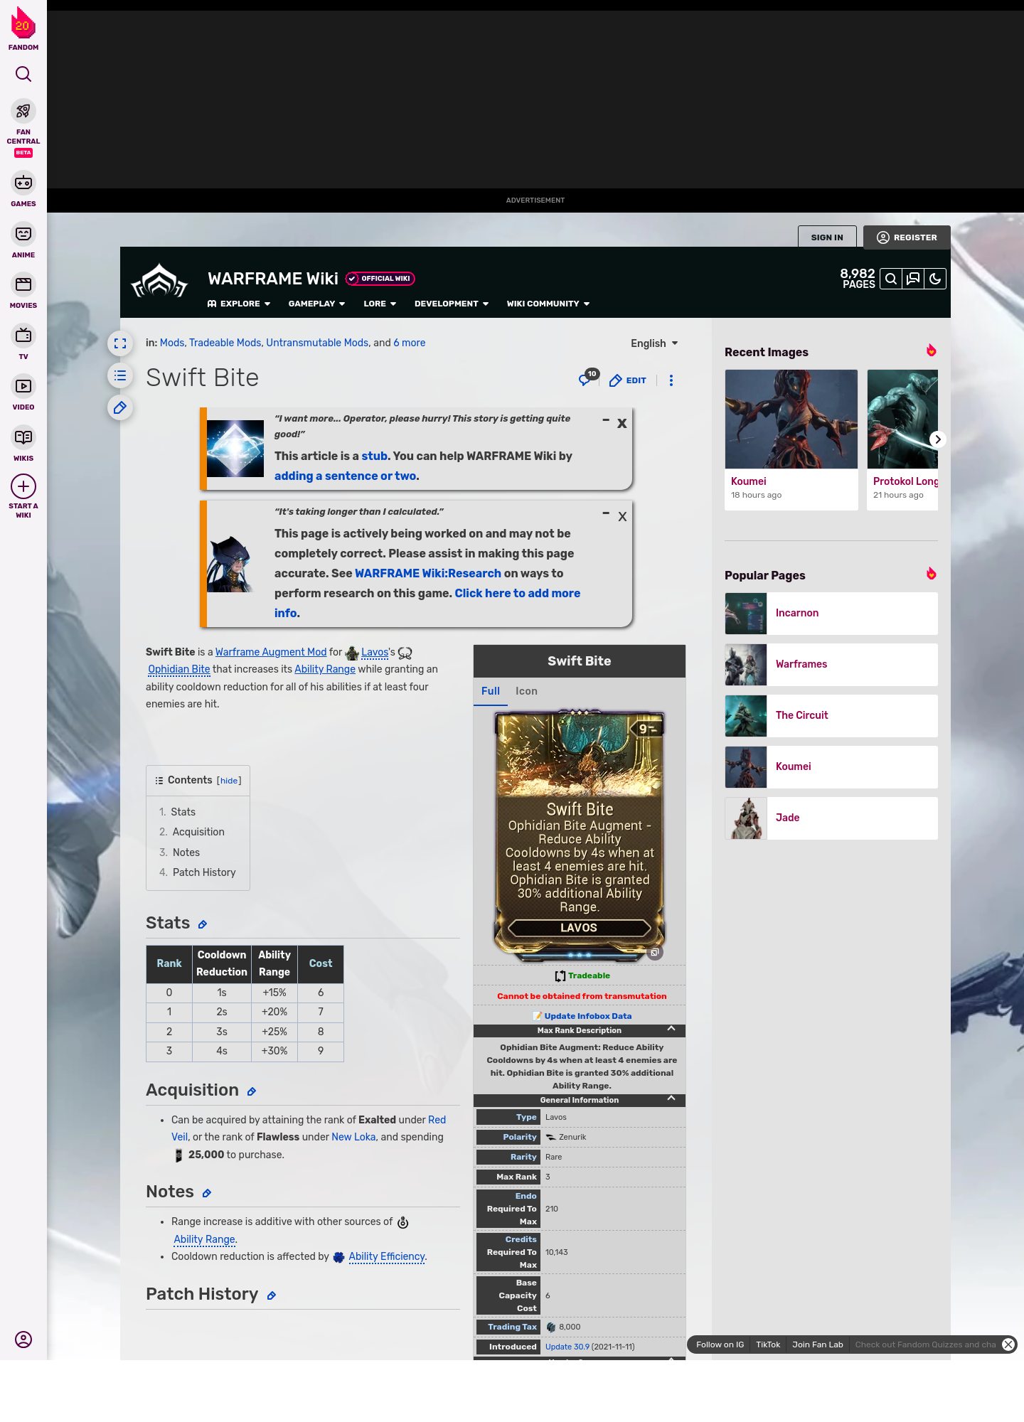Search the wiki with the header magnifier
The width and height of the screenshot is (1024, 1422).
(x=891, y=279)
